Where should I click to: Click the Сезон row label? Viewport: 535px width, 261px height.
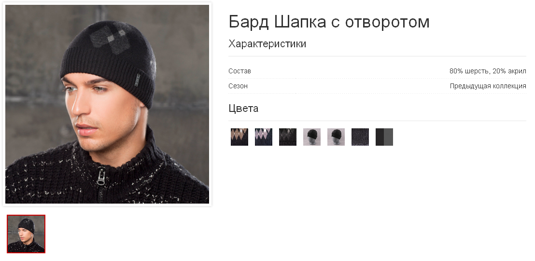238,86
